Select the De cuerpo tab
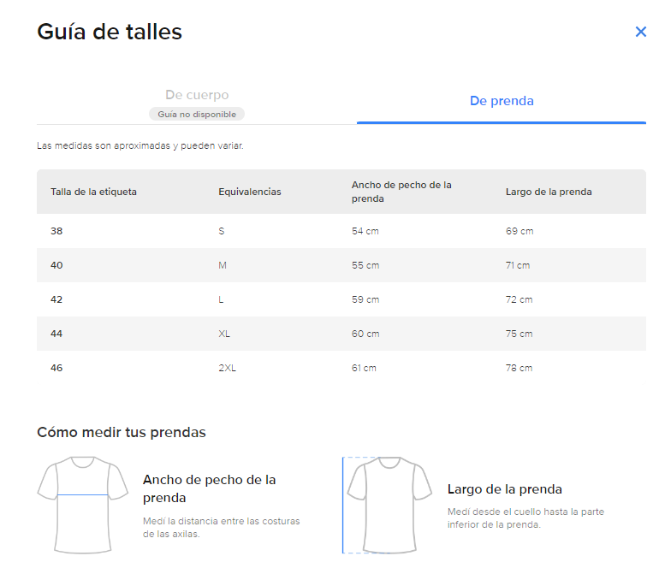 [x=197, y=95]
